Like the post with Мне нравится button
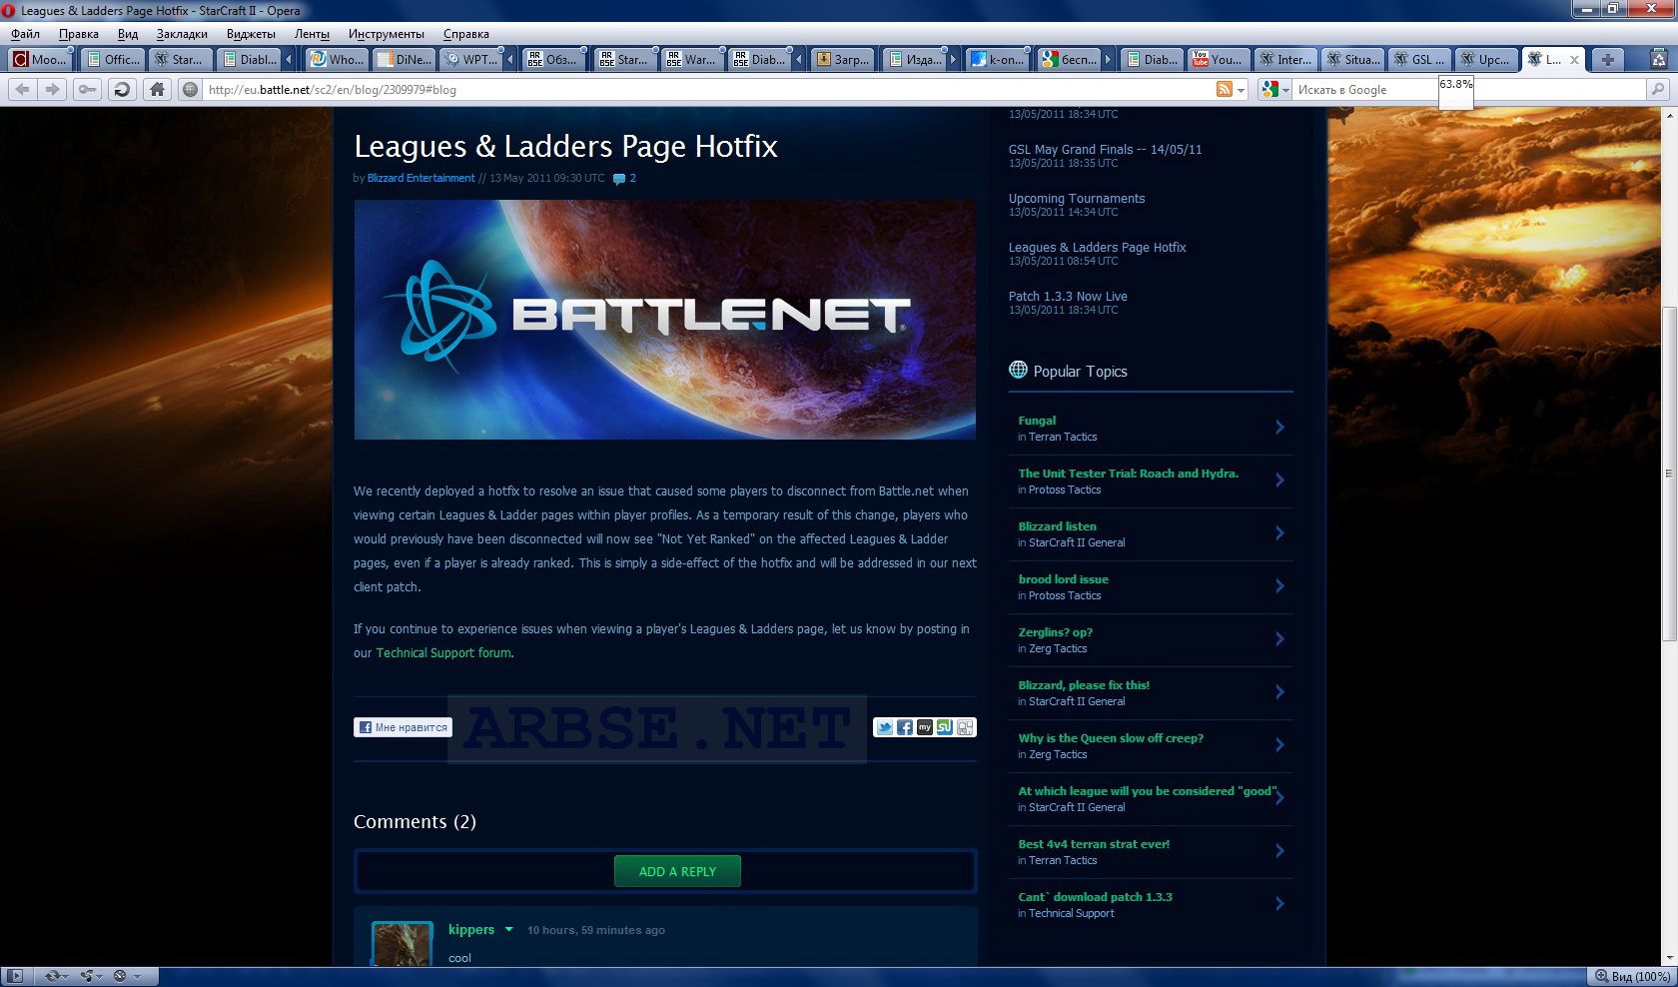 click(403, 727)
